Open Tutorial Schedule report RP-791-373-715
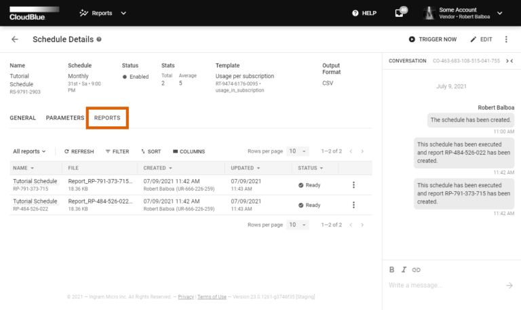The height and width of the screenshot is (310, 521). [x=35, y=181]
